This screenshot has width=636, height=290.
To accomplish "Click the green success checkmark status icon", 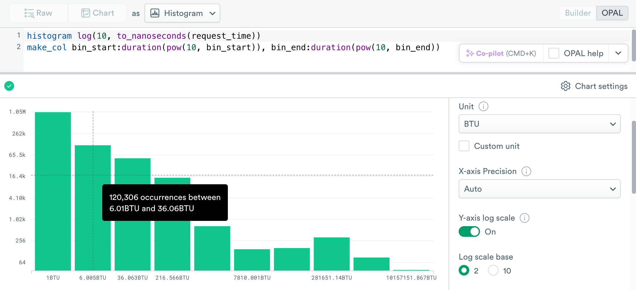I will pyautogui.click(x=9, y=86).
